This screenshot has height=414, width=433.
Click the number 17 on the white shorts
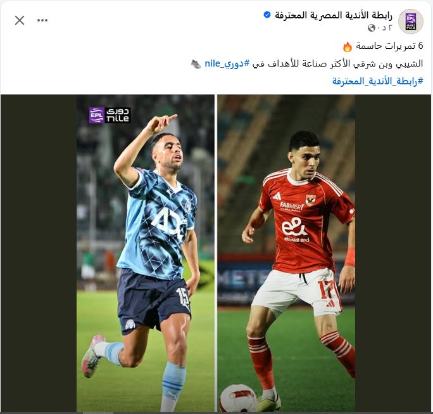pyautogui.click(x=325, y=289)
